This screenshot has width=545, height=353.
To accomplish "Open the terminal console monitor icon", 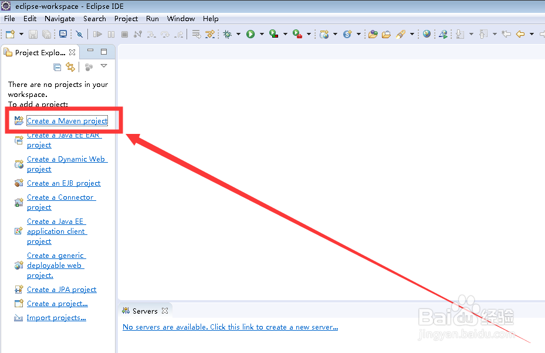I will pyautogui.click(x=63, y=34).
